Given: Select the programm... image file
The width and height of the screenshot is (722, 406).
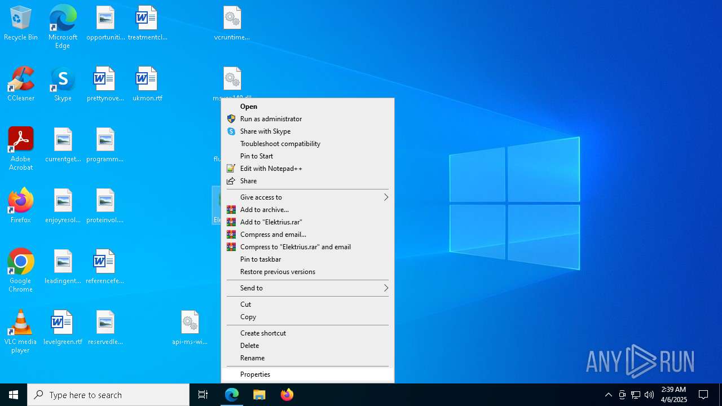Looking at the screenshot, I should tap(105, 145).
